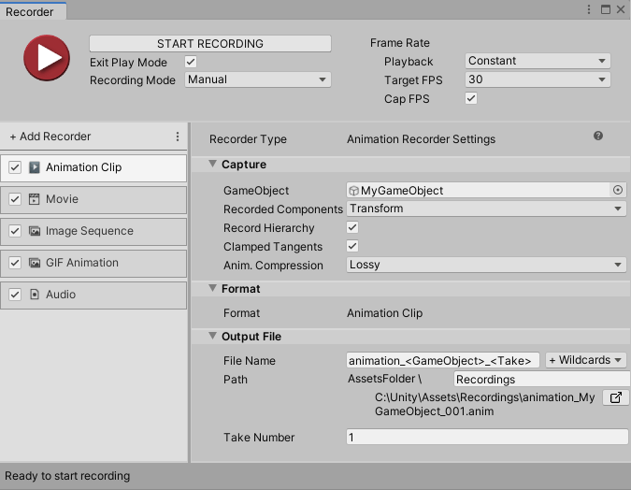Screen dimensions: 631x490
Task: Click the Movie clapperboard icon
Action: click(x=35, y=199)
